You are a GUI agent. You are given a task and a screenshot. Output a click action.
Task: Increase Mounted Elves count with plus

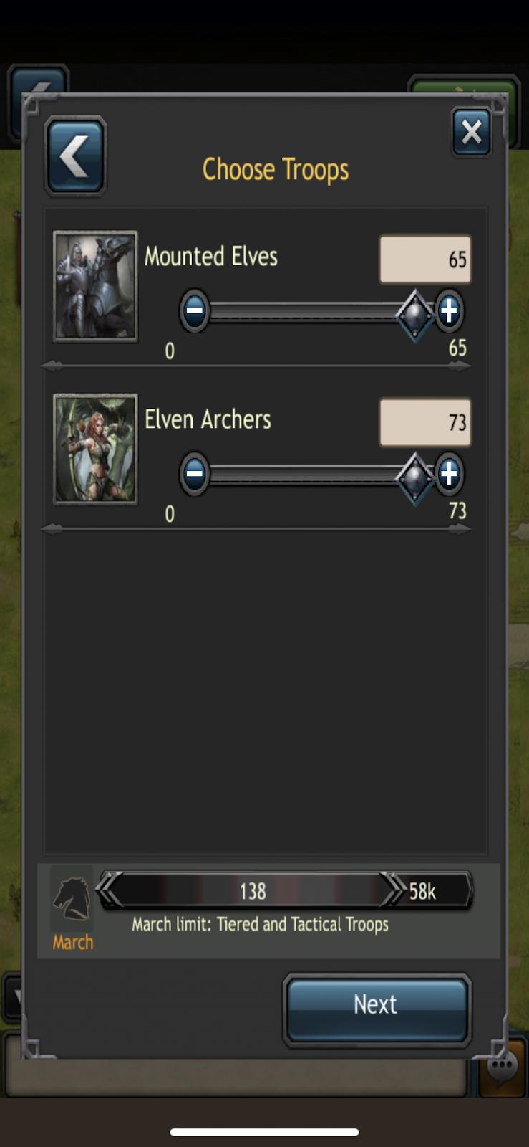tap(449, 310)
